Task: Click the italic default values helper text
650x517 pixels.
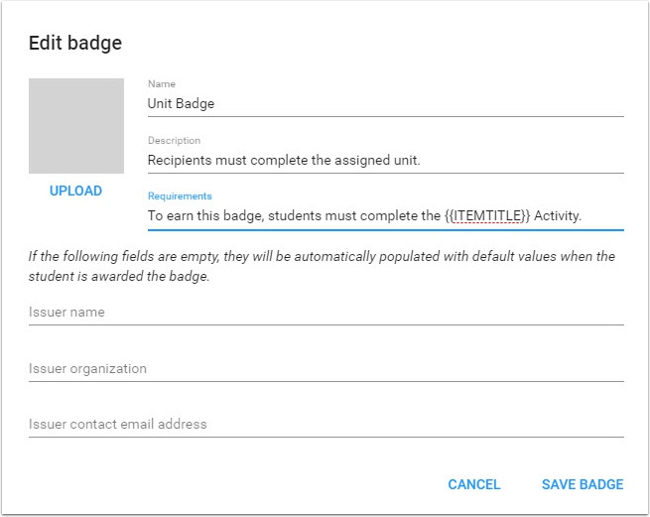Action: [322, 267]
